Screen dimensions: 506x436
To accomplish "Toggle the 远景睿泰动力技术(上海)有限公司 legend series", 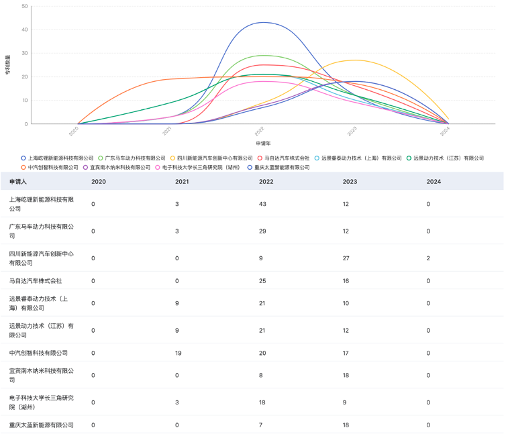I will click(x=358, y=158).
